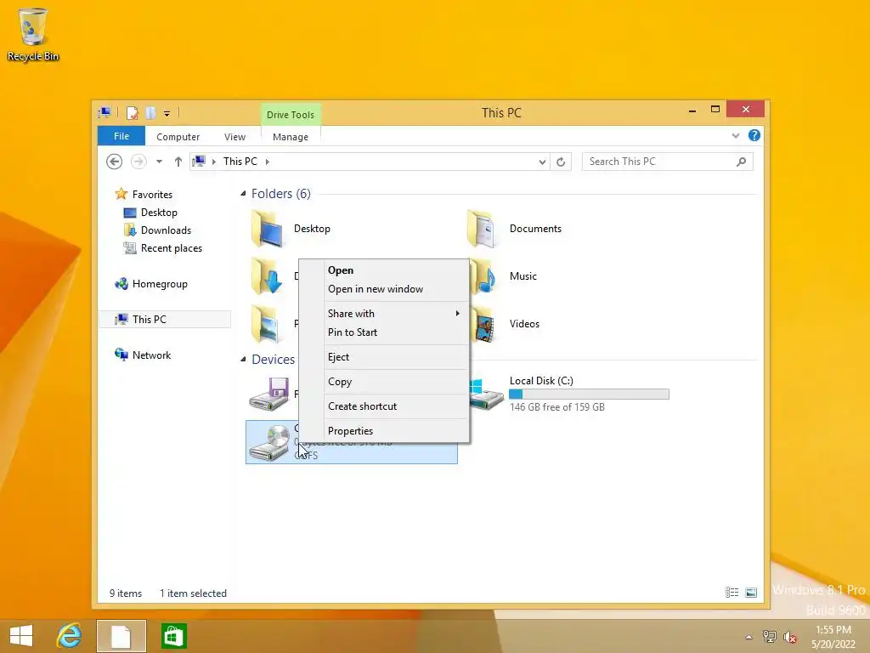Click the Properties quick access toolbar icon

coord(132,113)
